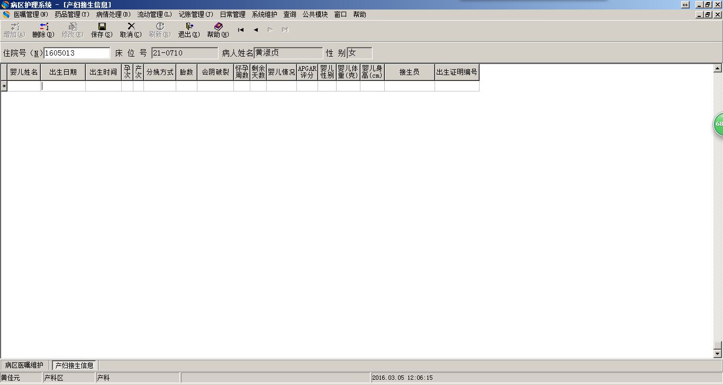This screenshot has width=723, height=385.
Task: Click the 分娩方式 column header
Action: [x=160, y=72]
